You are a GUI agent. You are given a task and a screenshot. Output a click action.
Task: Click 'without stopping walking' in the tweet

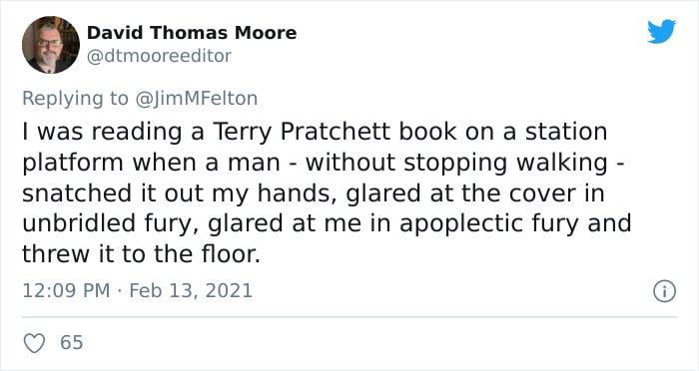coord(456,163)
